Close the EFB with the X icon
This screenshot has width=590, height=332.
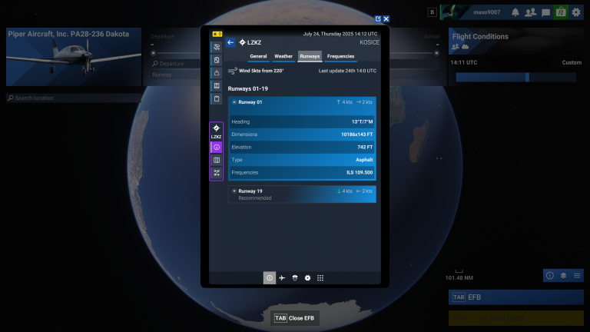(x=386, y=18)
